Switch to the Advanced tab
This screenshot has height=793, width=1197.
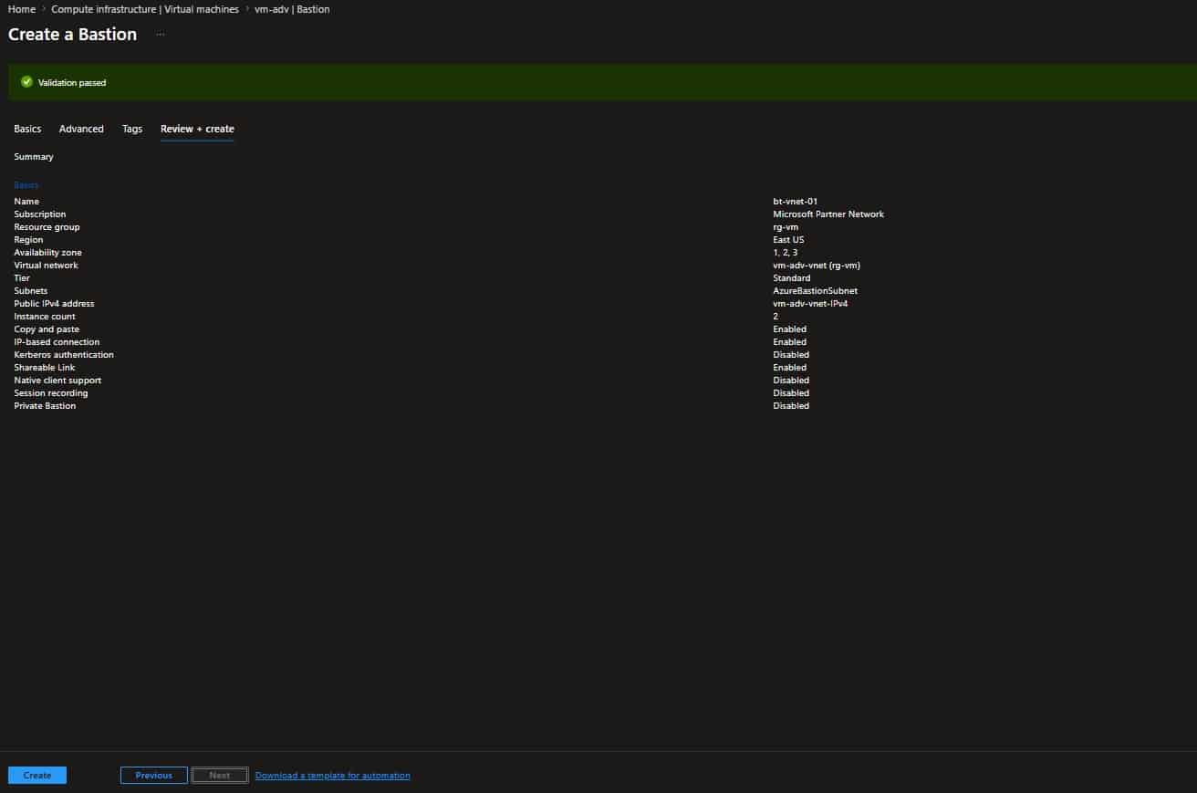coord(81,129)
